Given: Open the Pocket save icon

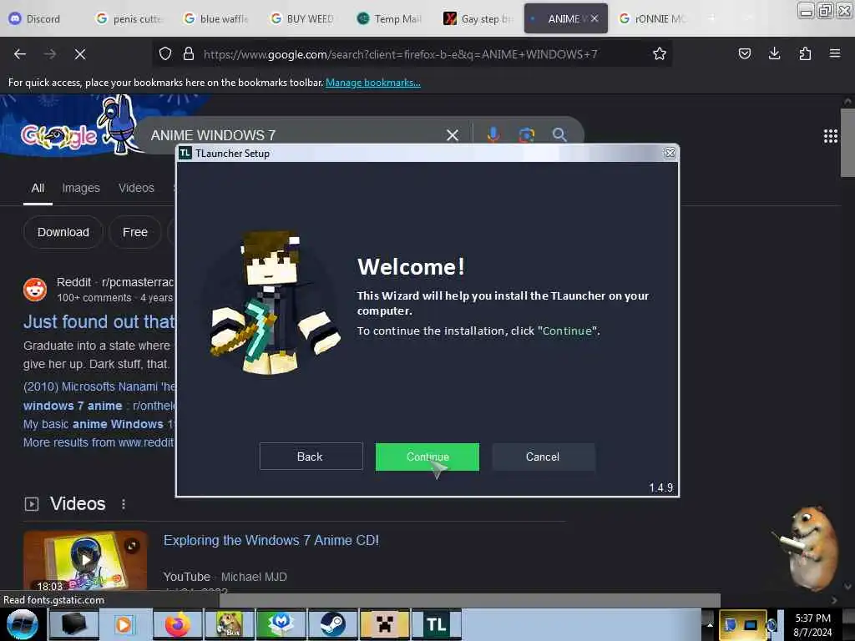Looking at the screenshot, I should click(x=744, y=53).
